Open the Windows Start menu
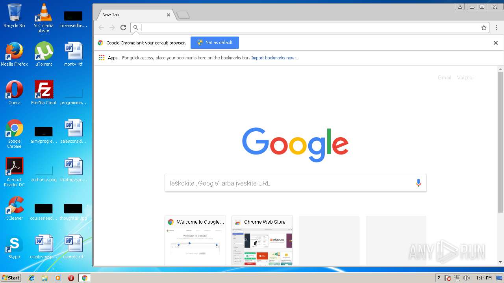This screenshot has width=504, height=283. coord(11,277)
